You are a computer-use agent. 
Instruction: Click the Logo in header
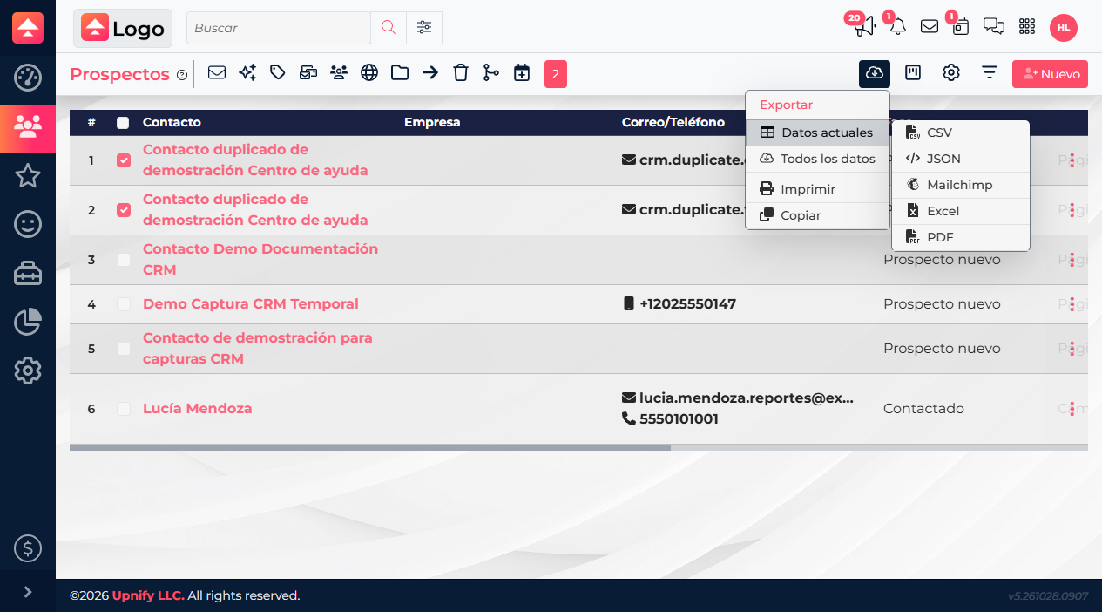tap(123, 28)
